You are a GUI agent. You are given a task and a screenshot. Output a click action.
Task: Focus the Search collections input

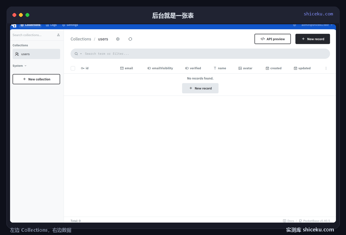pyautogui.click(x=33, y=35)
